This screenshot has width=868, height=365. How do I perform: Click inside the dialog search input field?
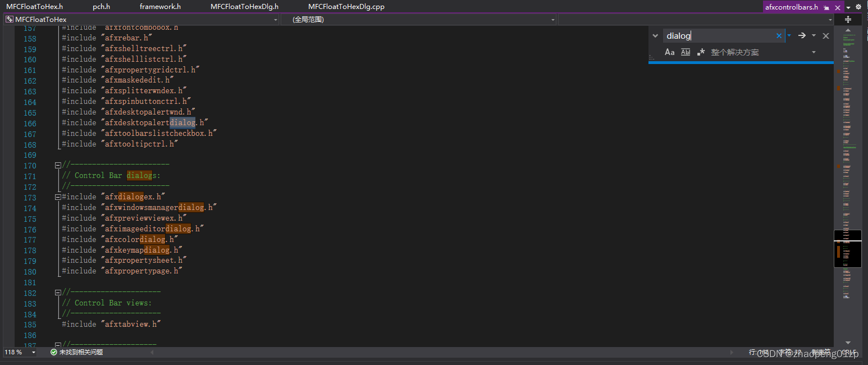719,35
